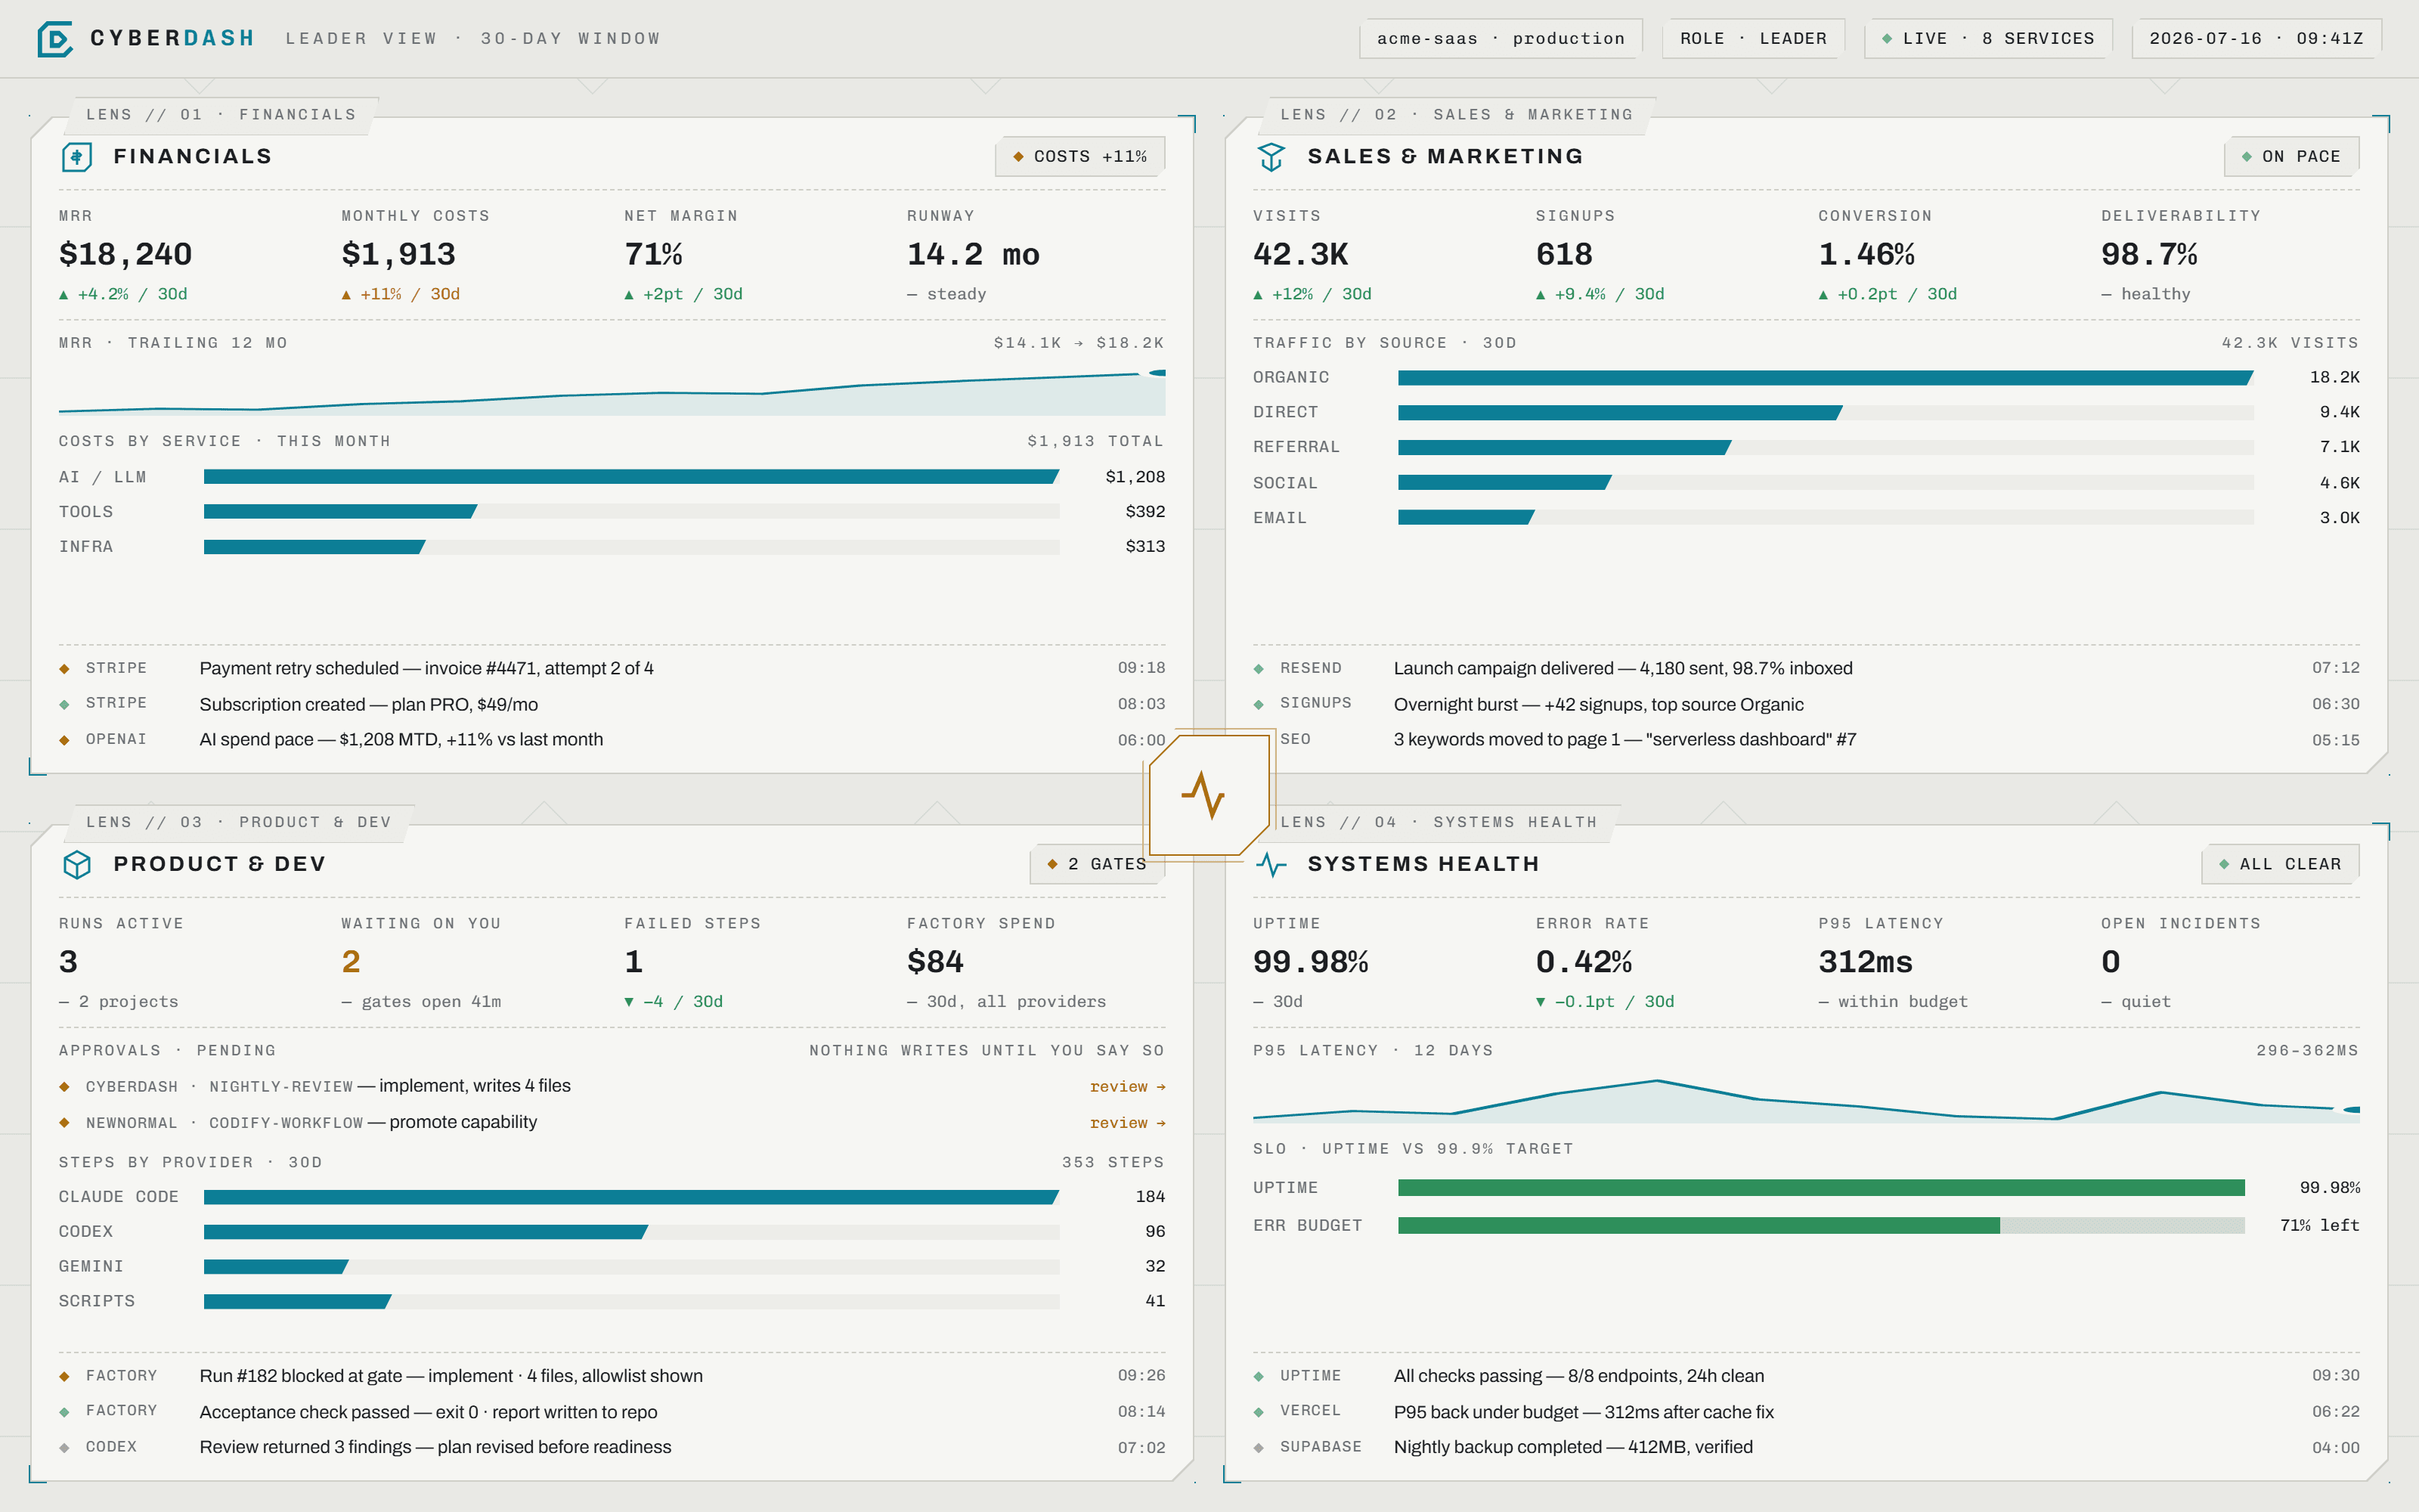
Task: Click the 'Subscription created' Stripe event row
Action: (x=612, y=704)
